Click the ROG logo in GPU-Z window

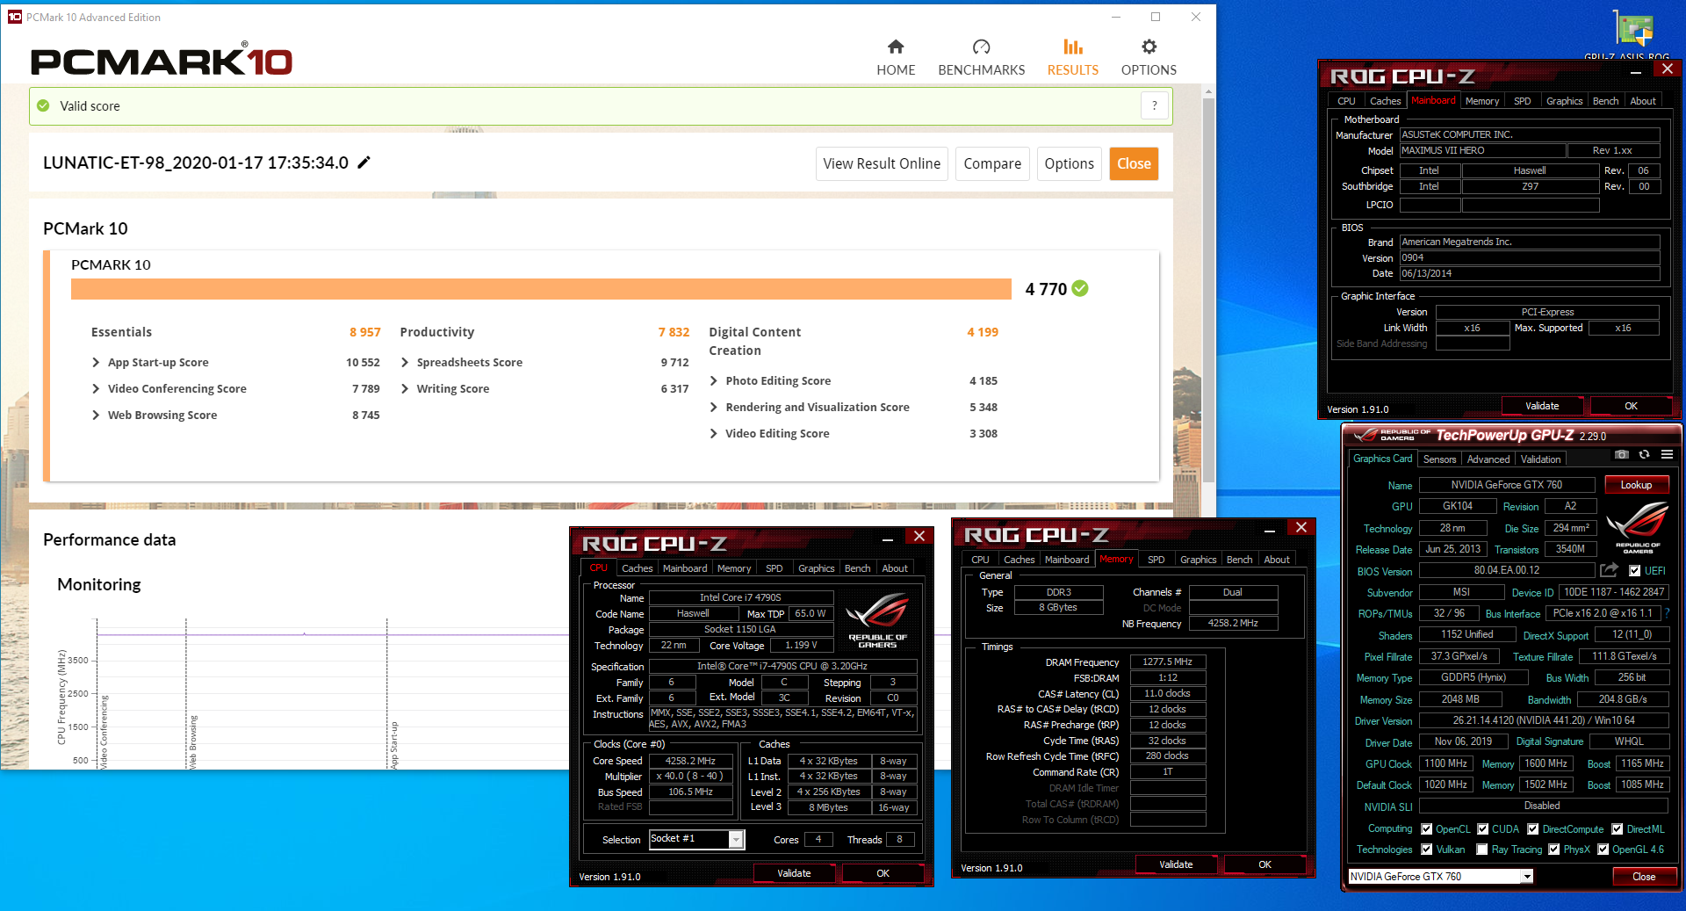pyautogui.click(x=1637, y=527)
